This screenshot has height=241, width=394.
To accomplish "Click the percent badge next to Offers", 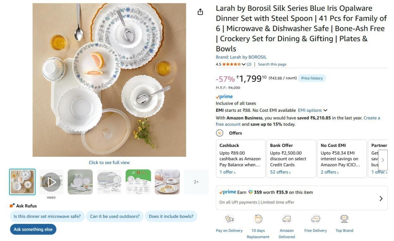I will point(219,133).
